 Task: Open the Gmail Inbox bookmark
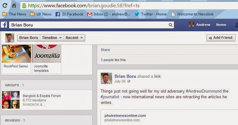click(109, 14)
